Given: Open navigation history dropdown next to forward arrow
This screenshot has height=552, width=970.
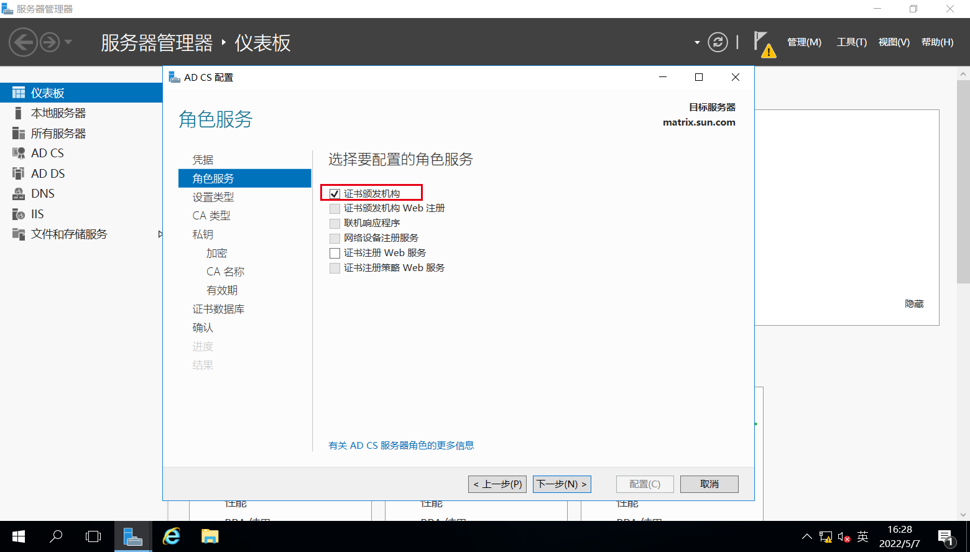Looking at the screenshot, I should [68, 42].
